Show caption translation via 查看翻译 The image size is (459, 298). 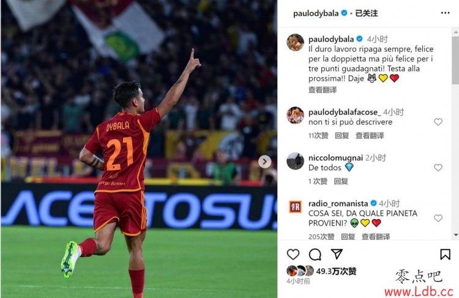click(323, 90)
